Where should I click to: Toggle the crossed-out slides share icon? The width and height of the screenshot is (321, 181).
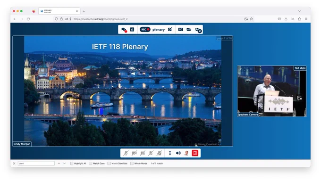point(151,153)
